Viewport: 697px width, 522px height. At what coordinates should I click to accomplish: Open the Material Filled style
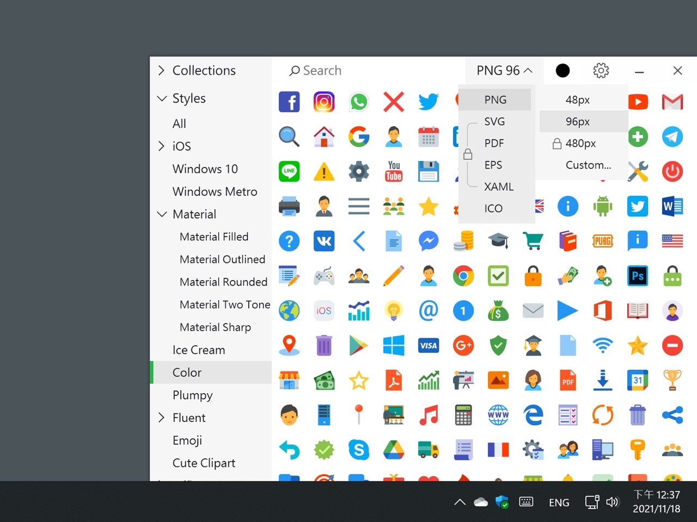pyautogui.click(x=211, y=237)
